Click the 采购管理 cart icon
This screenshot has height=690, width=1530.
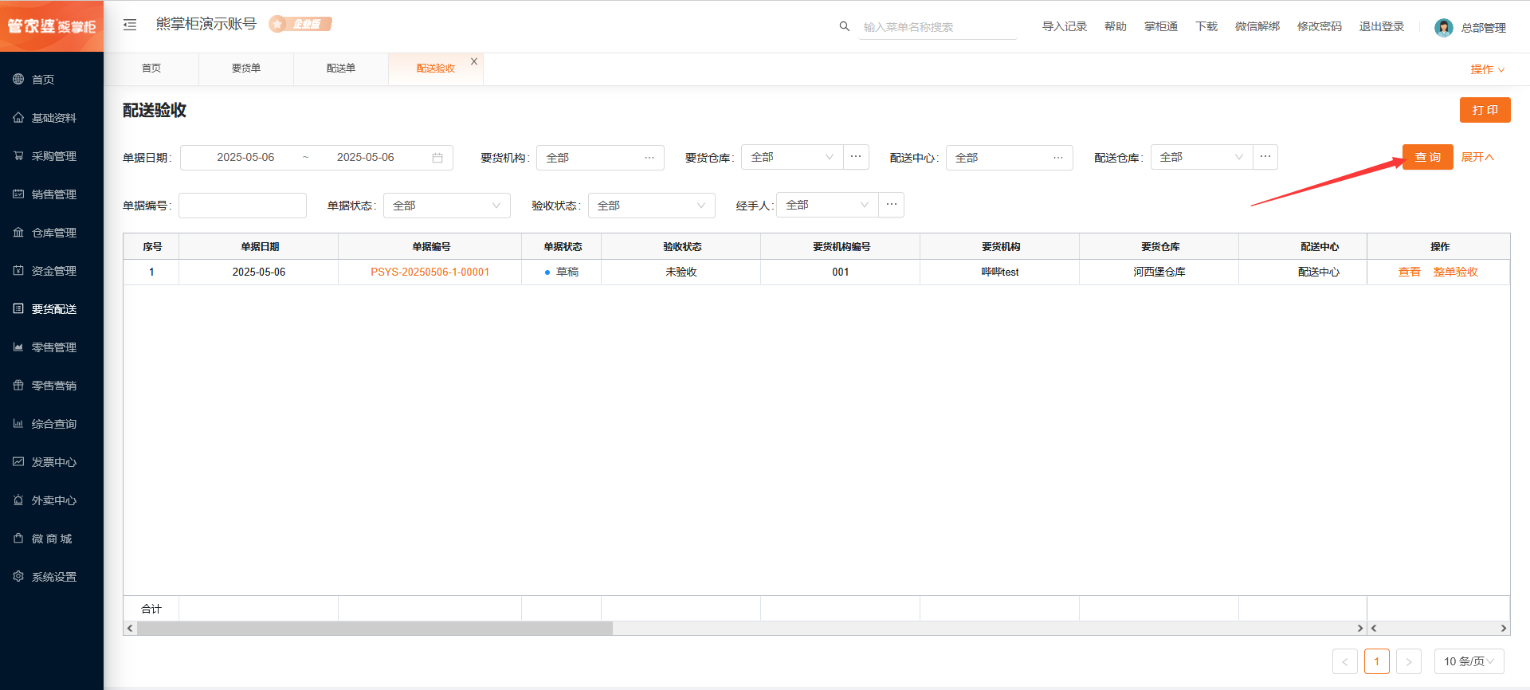pos(18,155)
